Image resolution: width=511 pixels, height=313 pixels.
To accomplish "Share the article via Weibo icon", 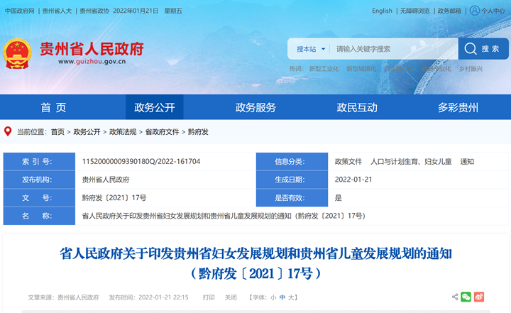I will pyautogui.click(x=479, y=297).
